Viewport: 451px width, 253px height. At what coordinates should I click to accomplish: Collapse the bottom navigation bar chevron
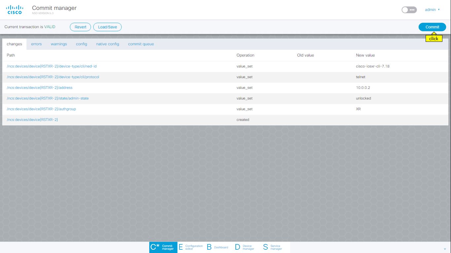(445, 249)
